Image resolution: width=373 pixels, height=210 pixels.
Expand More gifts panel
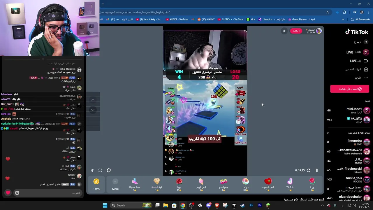point(115,185)
